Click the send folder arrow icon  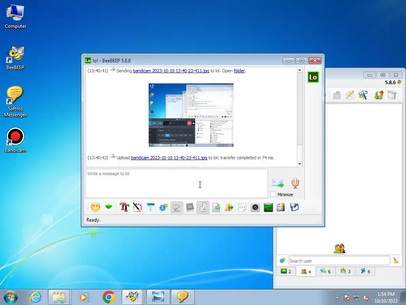coord(229,207)
